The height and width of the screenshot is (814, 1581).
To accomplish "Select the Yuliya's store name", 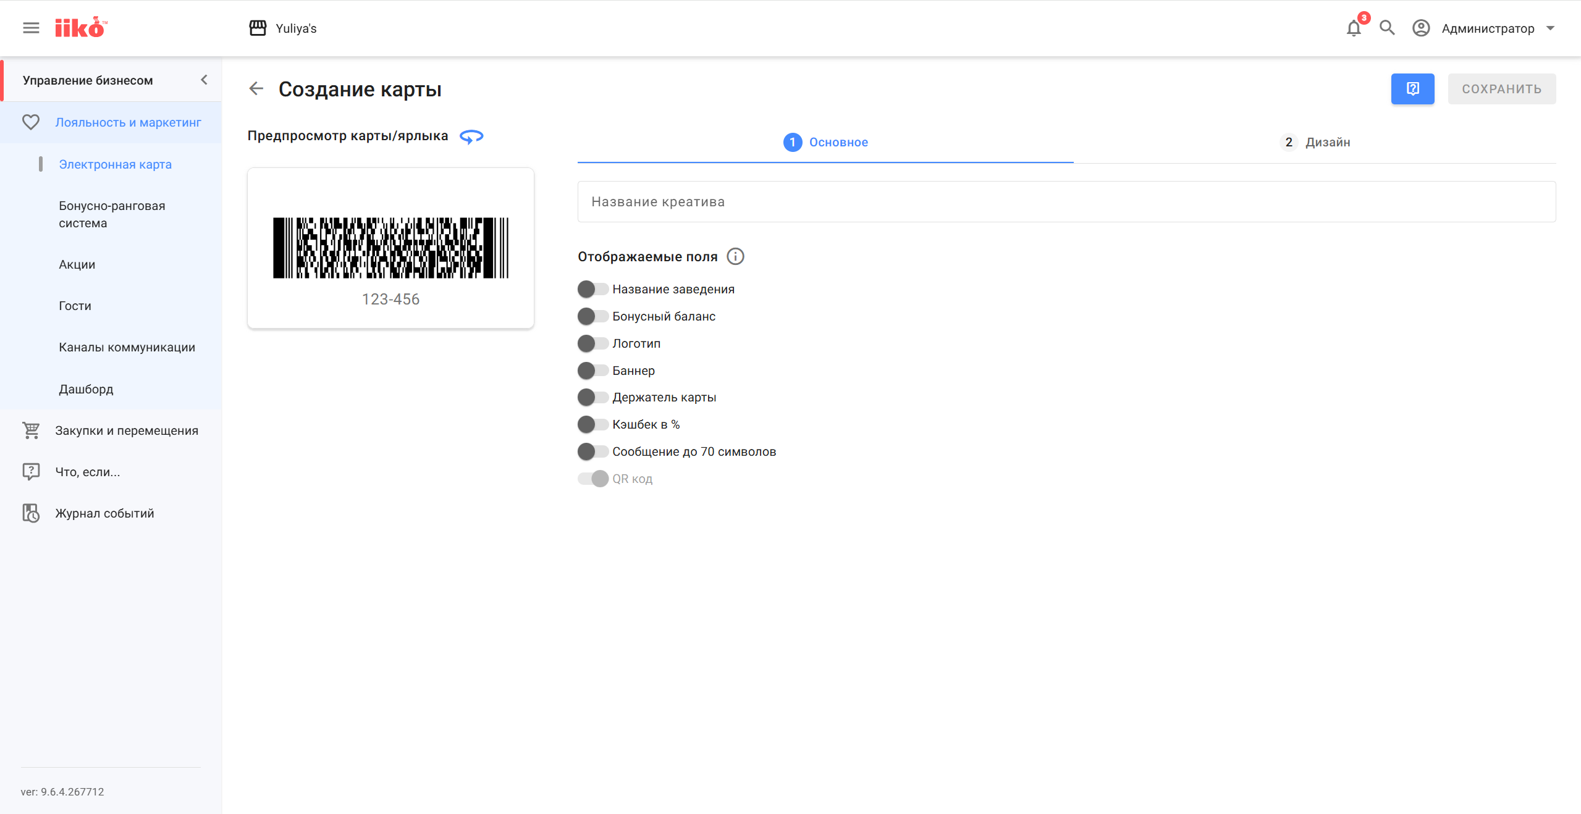I will 296,28.
